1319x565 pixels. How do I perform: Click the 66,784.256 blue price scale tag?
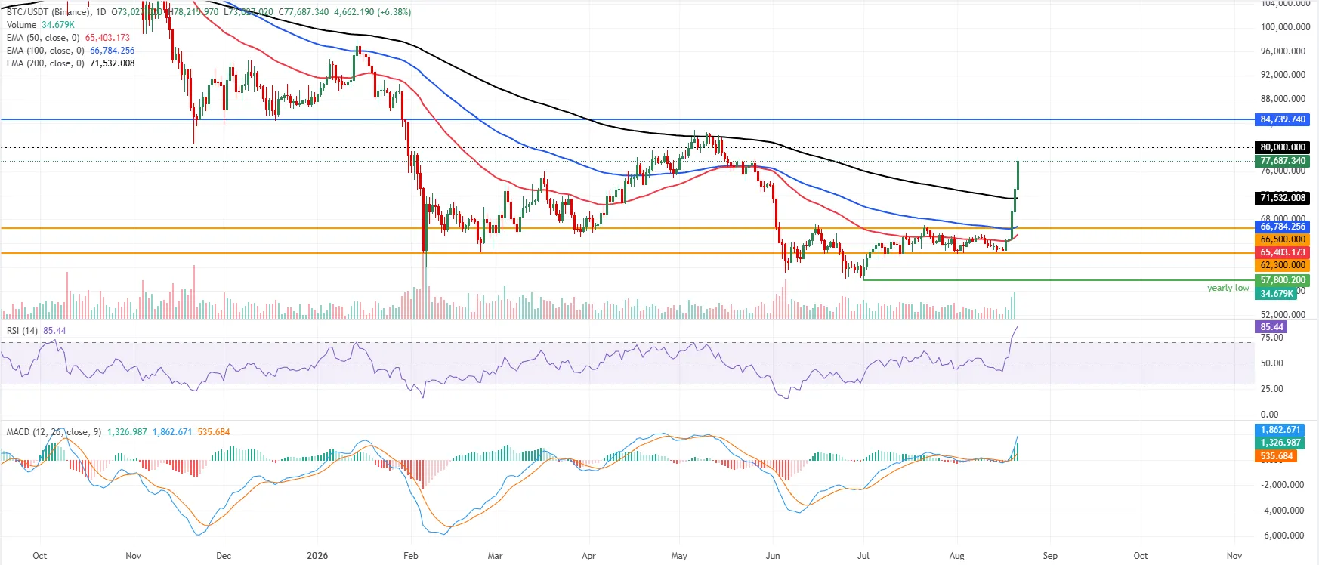1283,227
